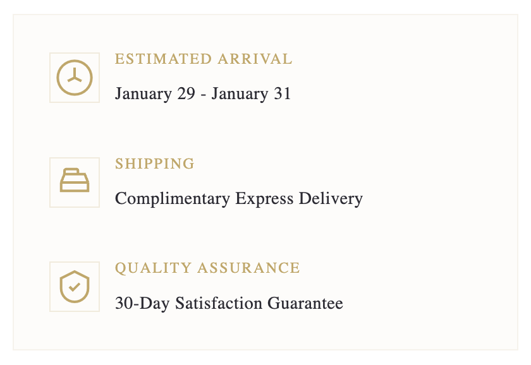Click the word Express in shipping details

[x=264, y=199]
